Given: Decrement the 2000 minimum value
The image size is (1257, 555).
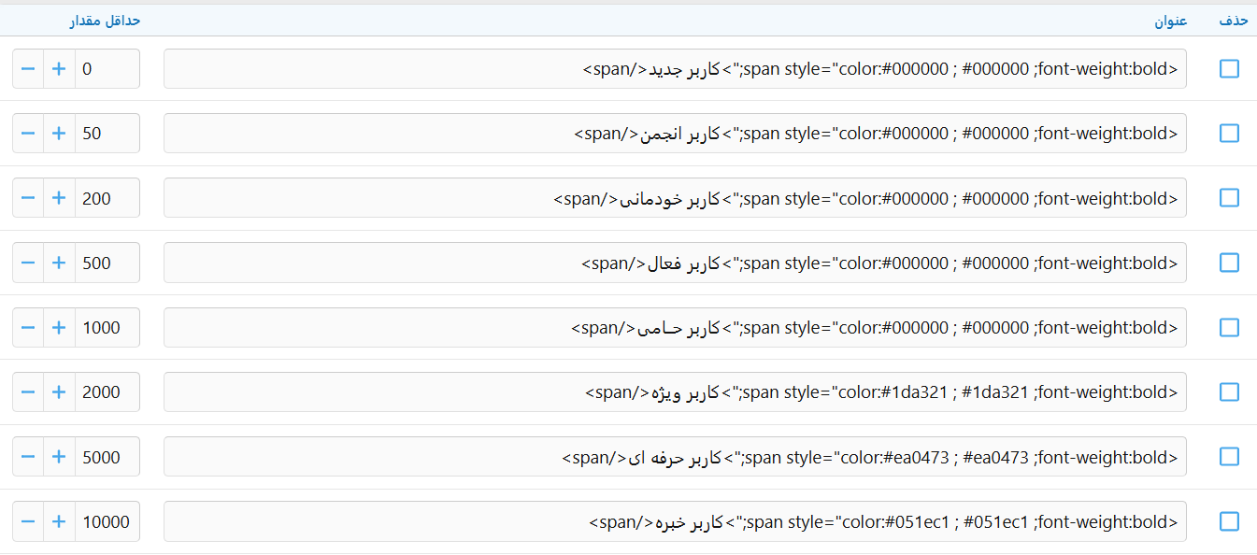Looking at the screenshot, I should (28, 391).
